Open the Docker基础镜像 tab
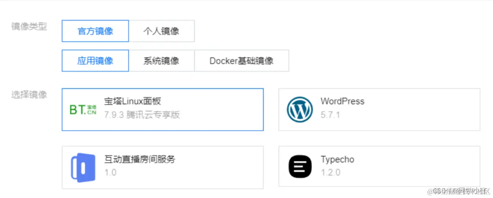This screenshot has height=198, width=493. (242, 60)
